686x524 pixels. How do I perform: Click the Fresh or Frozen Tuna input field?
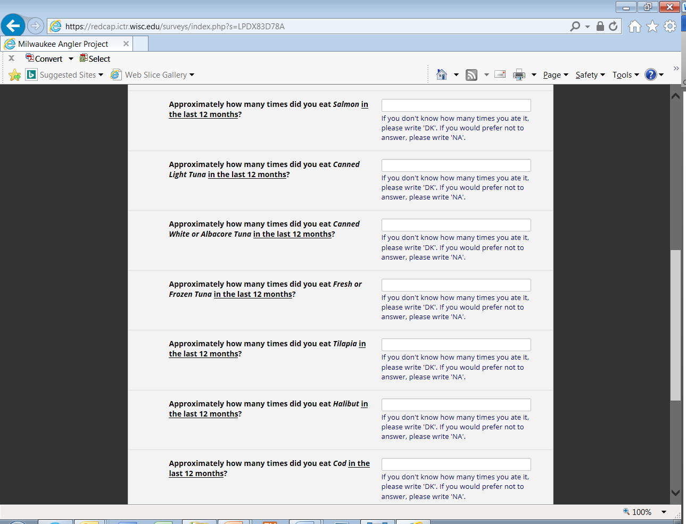click(456, 285)
